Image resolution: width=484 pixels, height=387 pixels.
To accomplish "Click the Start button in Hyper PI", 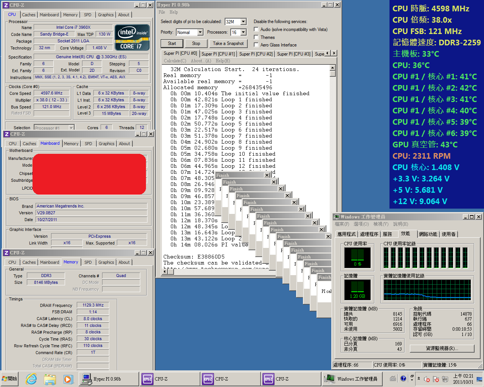I will [172, 43].
